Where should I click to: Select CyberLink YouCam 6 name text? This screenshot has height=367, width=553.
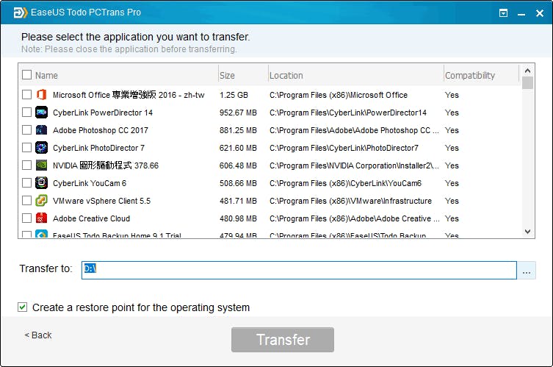(x=90, y=183)
